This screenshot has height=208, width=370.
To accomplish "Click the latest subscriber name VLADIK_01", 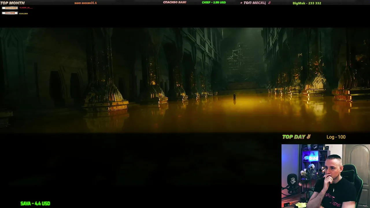I will point(25,8).
